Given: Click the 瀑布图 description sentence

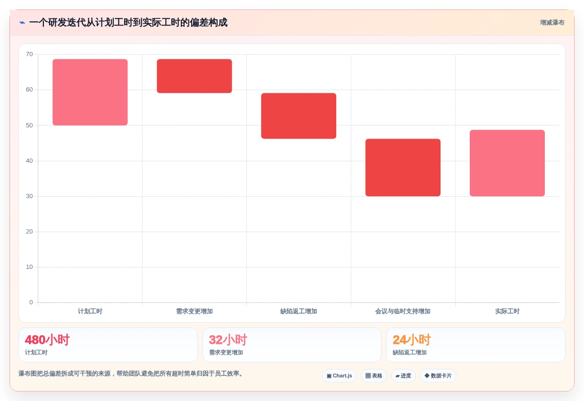Looking at the screenshot, I should (132, 374).
